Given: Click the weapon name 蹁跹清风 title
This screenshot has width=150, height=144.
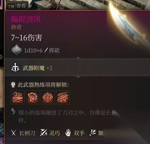Looking at the screenshot, I should 26,19.
